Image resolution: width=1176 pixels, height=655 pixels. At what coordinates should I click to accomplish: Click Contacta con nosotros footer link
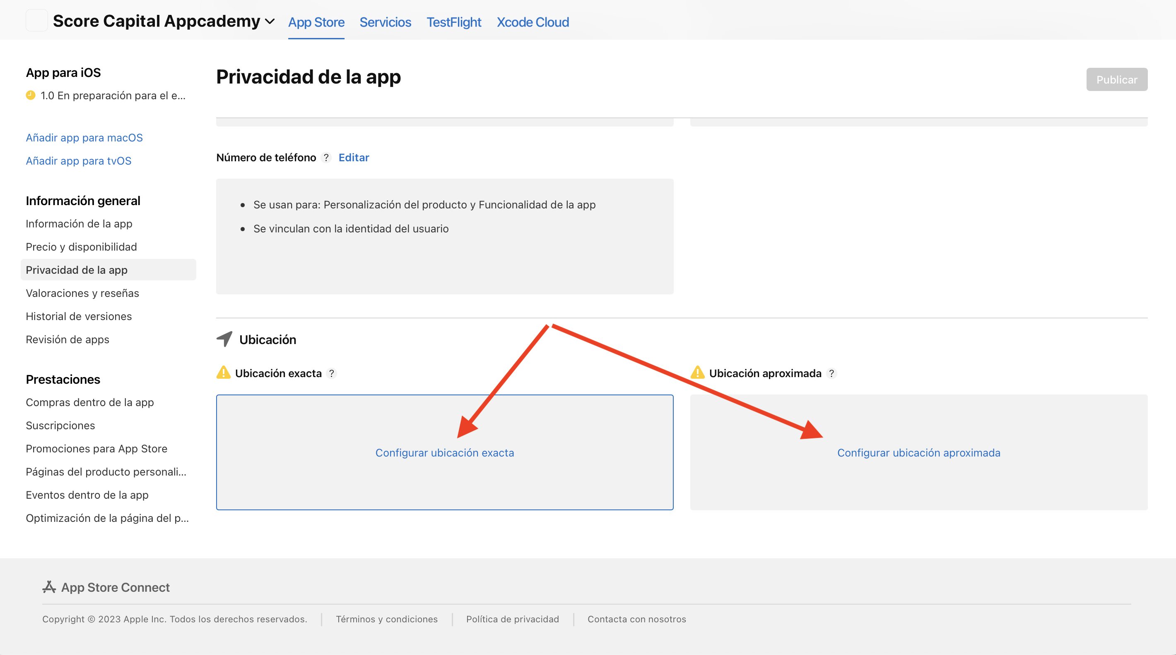pyautogui.click(x=636, y=619)
